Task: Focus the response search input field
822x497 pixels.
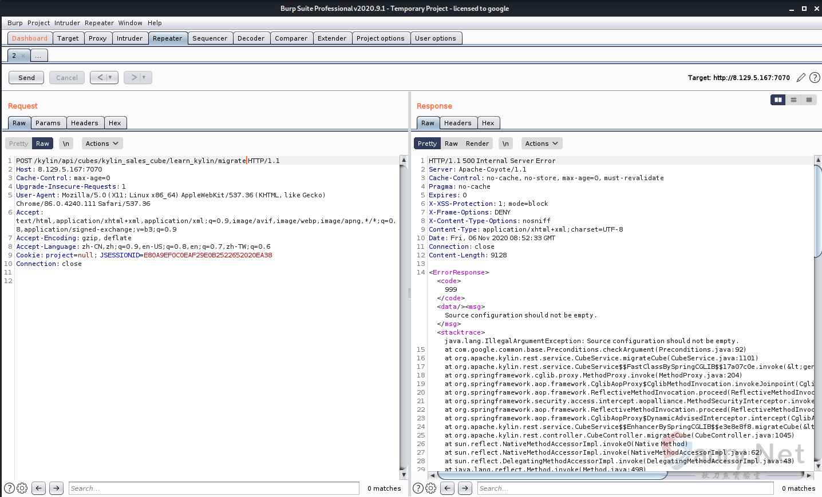Action: (625, 488)
